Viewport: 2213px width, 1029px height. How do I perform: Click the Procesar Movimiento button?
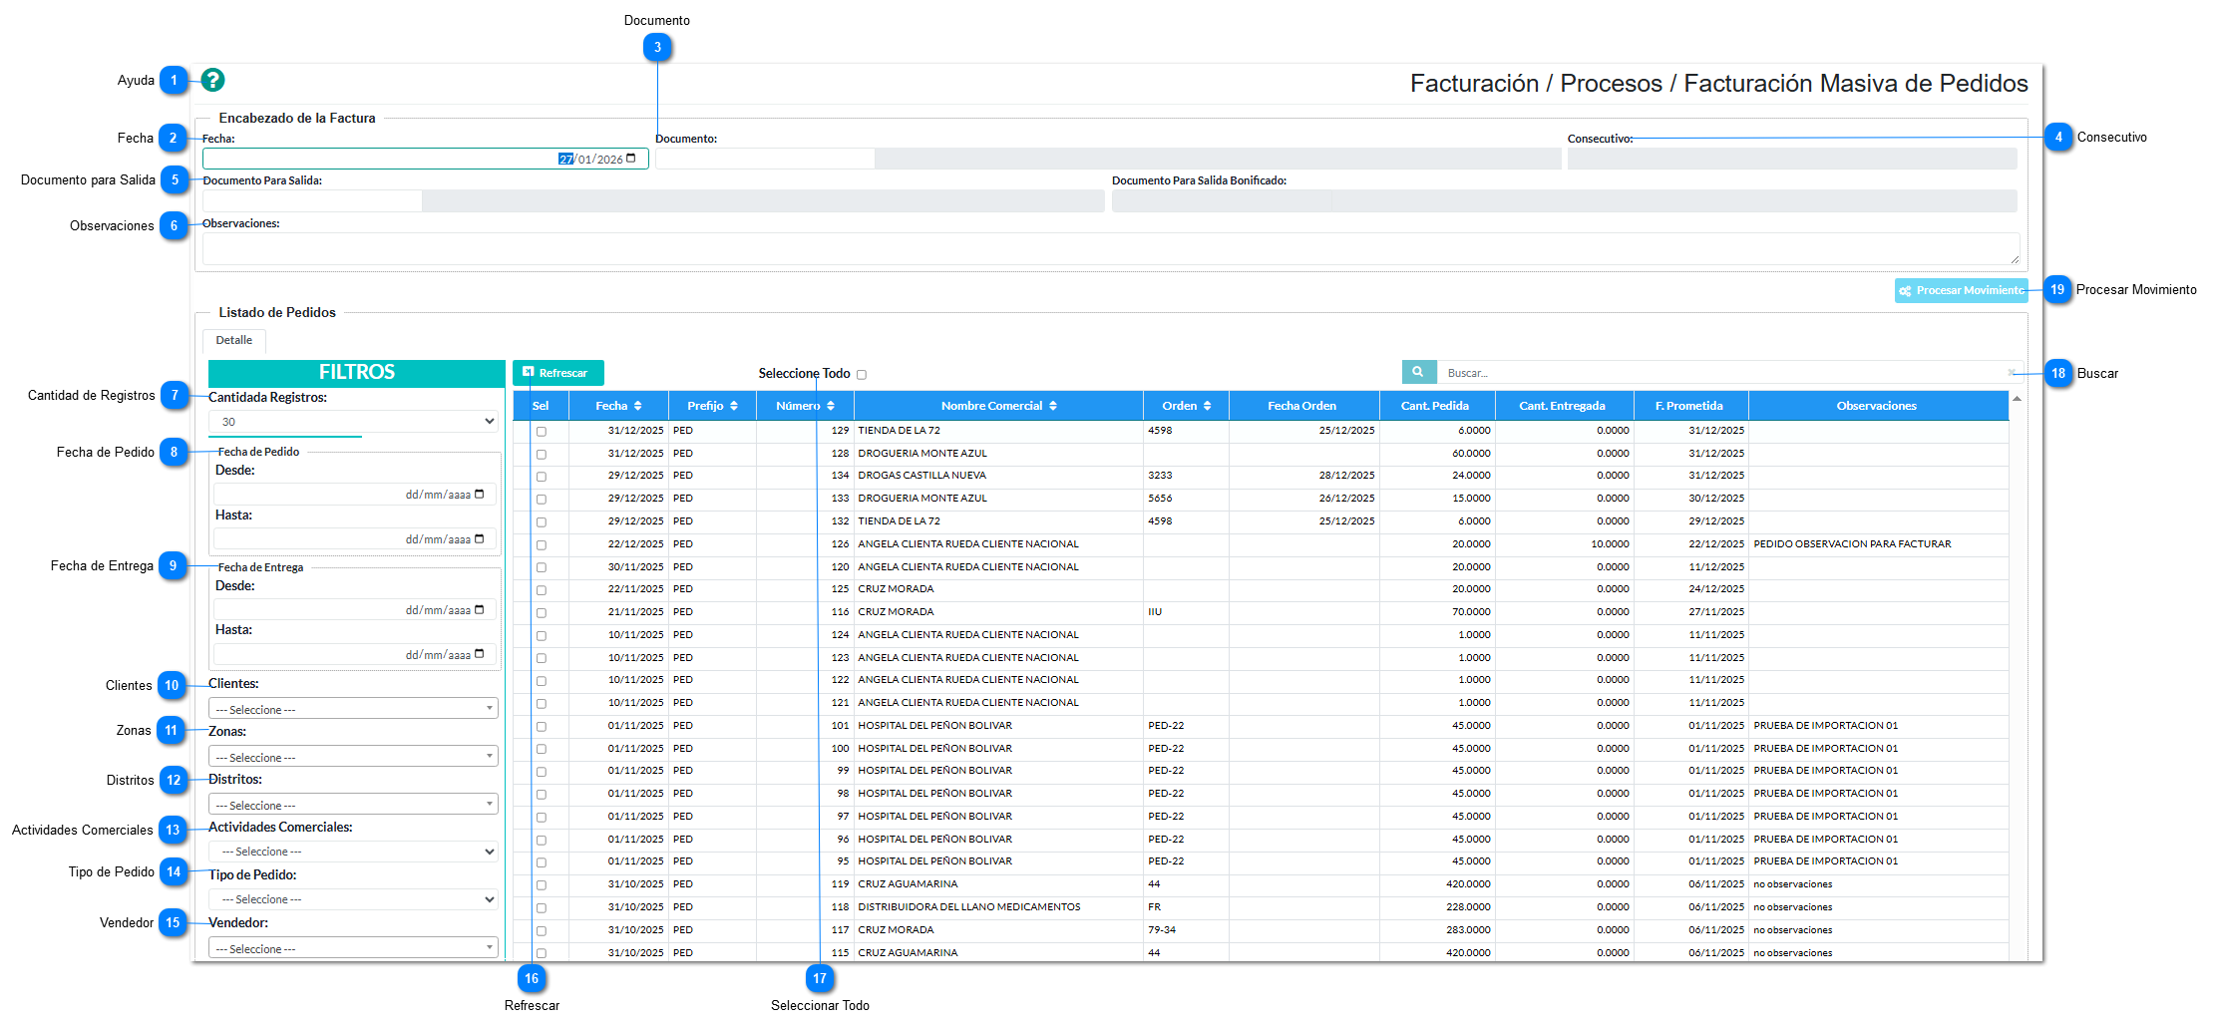tap(1961, 291)
